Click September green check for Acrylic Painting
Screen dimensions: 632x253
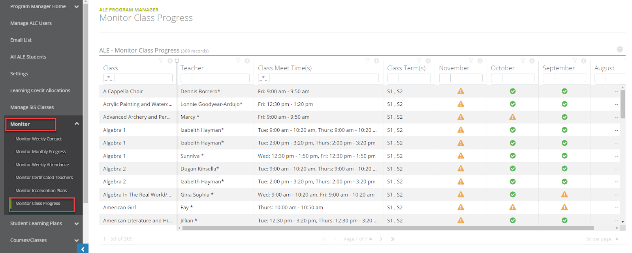(x=564, y=104)
